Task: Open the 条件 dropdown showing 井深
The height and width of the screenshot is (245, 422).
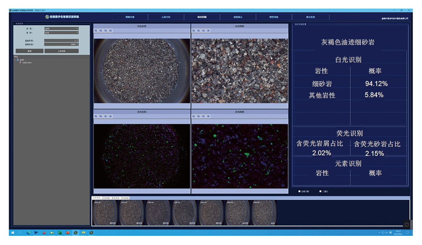Action: coord(61,33)
